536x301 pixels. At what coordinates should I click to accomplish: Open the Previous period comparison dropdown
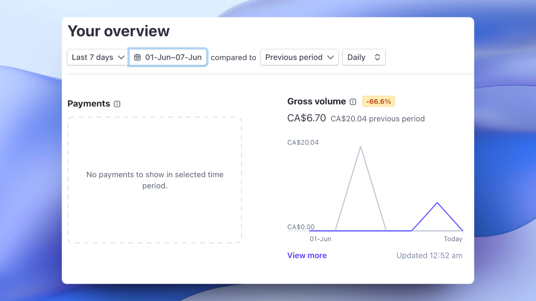pos(299,57)
